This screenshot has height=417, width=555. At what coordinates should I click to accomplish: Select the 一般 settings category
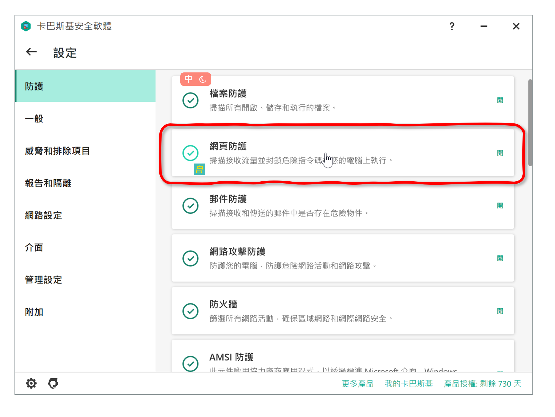34,119
